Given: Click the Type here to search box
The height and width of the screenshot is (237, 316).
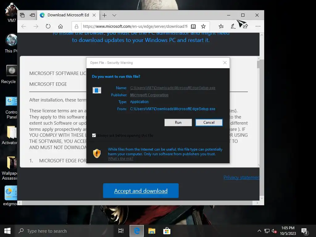Looking at the screenshot, I should (x=64, y=231).
